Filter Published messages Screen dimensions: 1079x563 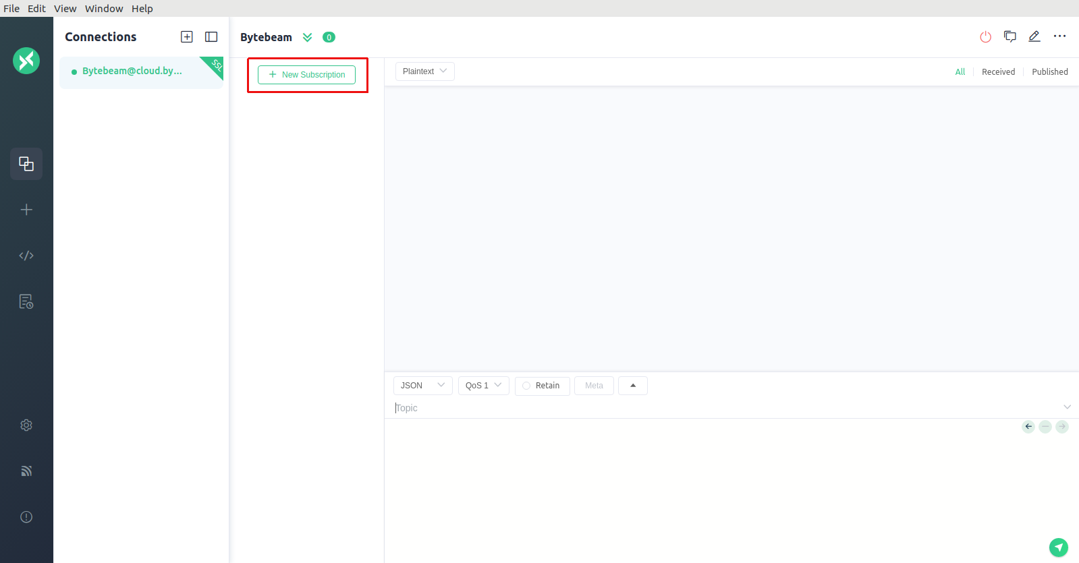click(x=1050, y=72)
